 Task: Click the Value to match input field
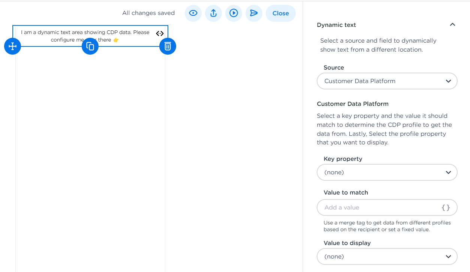point(379,208)
